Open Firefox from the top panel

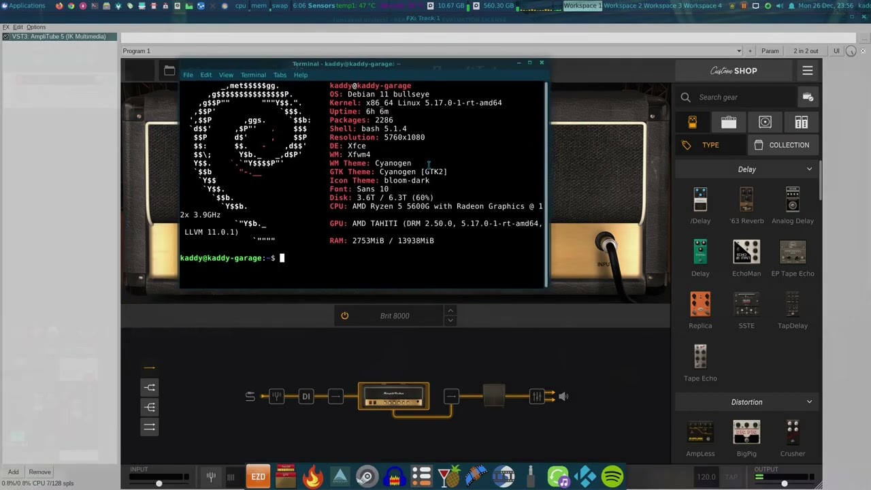(59, 5)
